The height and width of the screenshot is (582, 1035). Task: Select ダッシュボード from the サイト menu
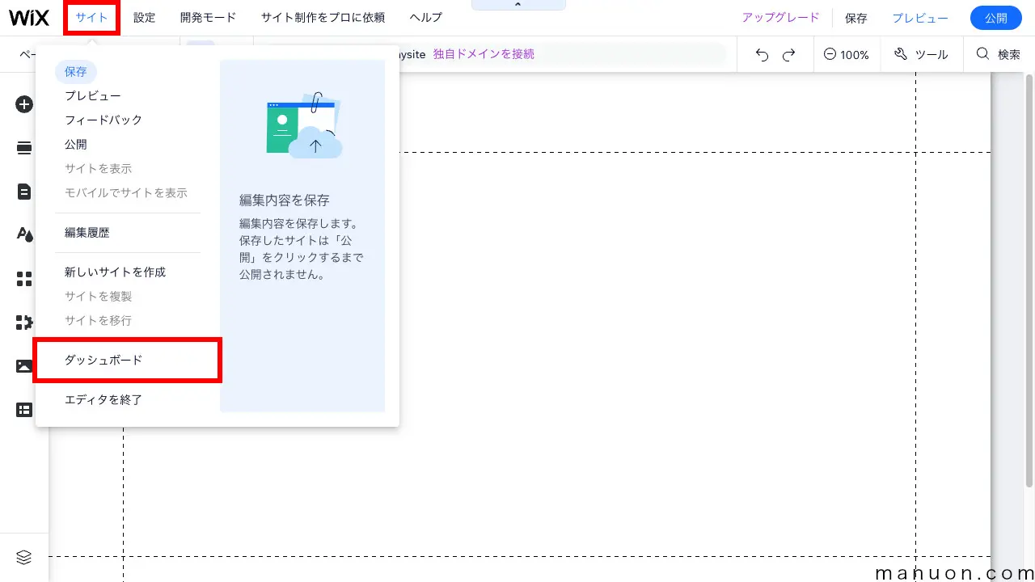click(x=103, y=360)
